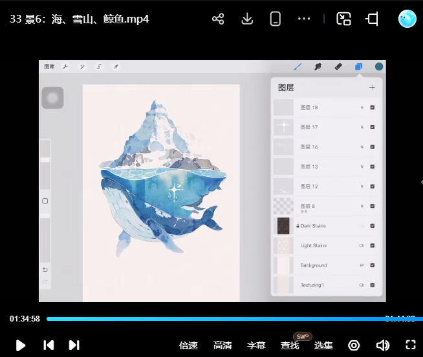Click the 查找 search button
This screenshot has height=357, width=423.
pos(290,345)
